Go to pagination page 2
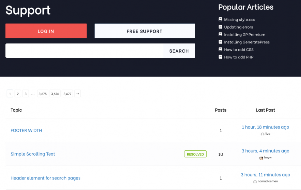 18,94
